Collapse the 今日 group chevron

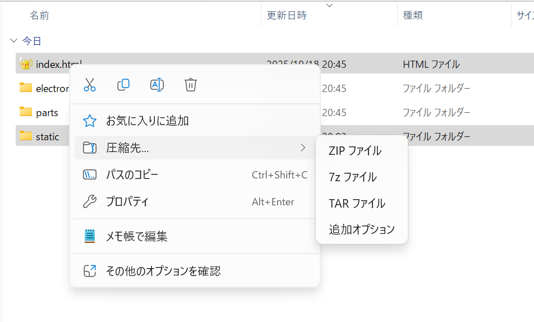coord(13,41)
